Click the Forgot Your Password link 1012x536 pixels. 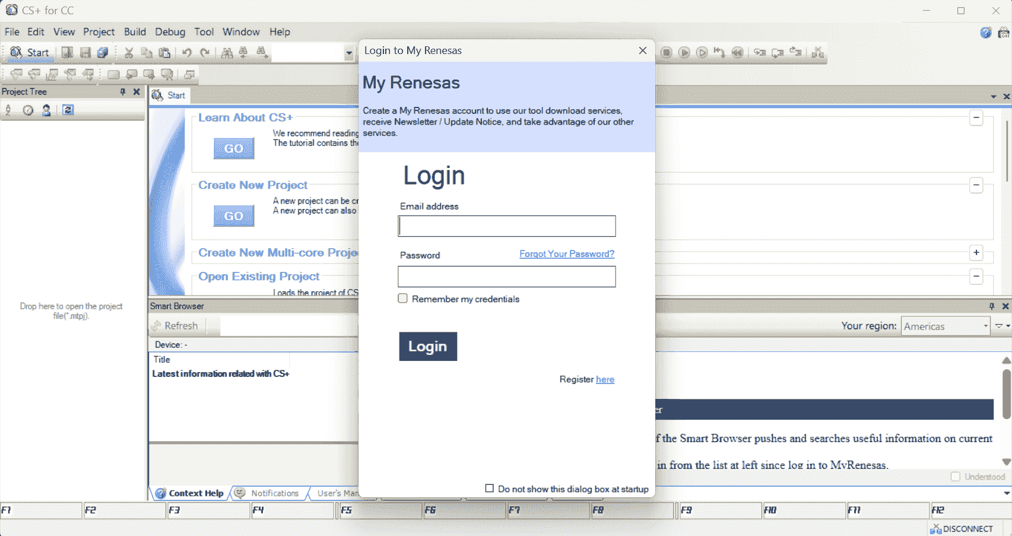[x=567, y=254]
